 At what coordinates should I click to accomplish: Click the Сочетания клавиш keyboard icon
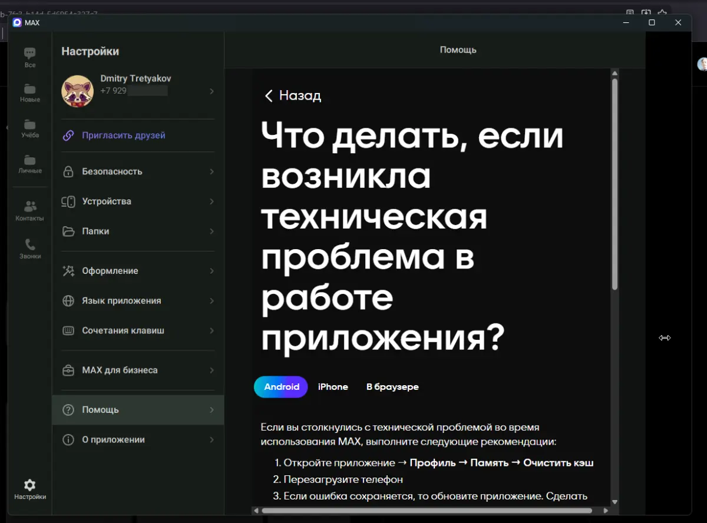69,330
